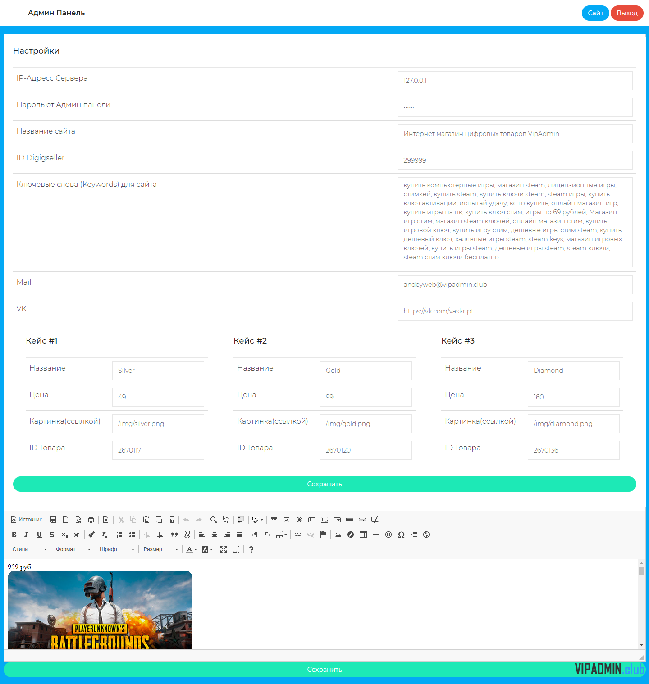Toggle subscript formatting
This screenshot has height=684, width=649.
(x=64, y=535)
